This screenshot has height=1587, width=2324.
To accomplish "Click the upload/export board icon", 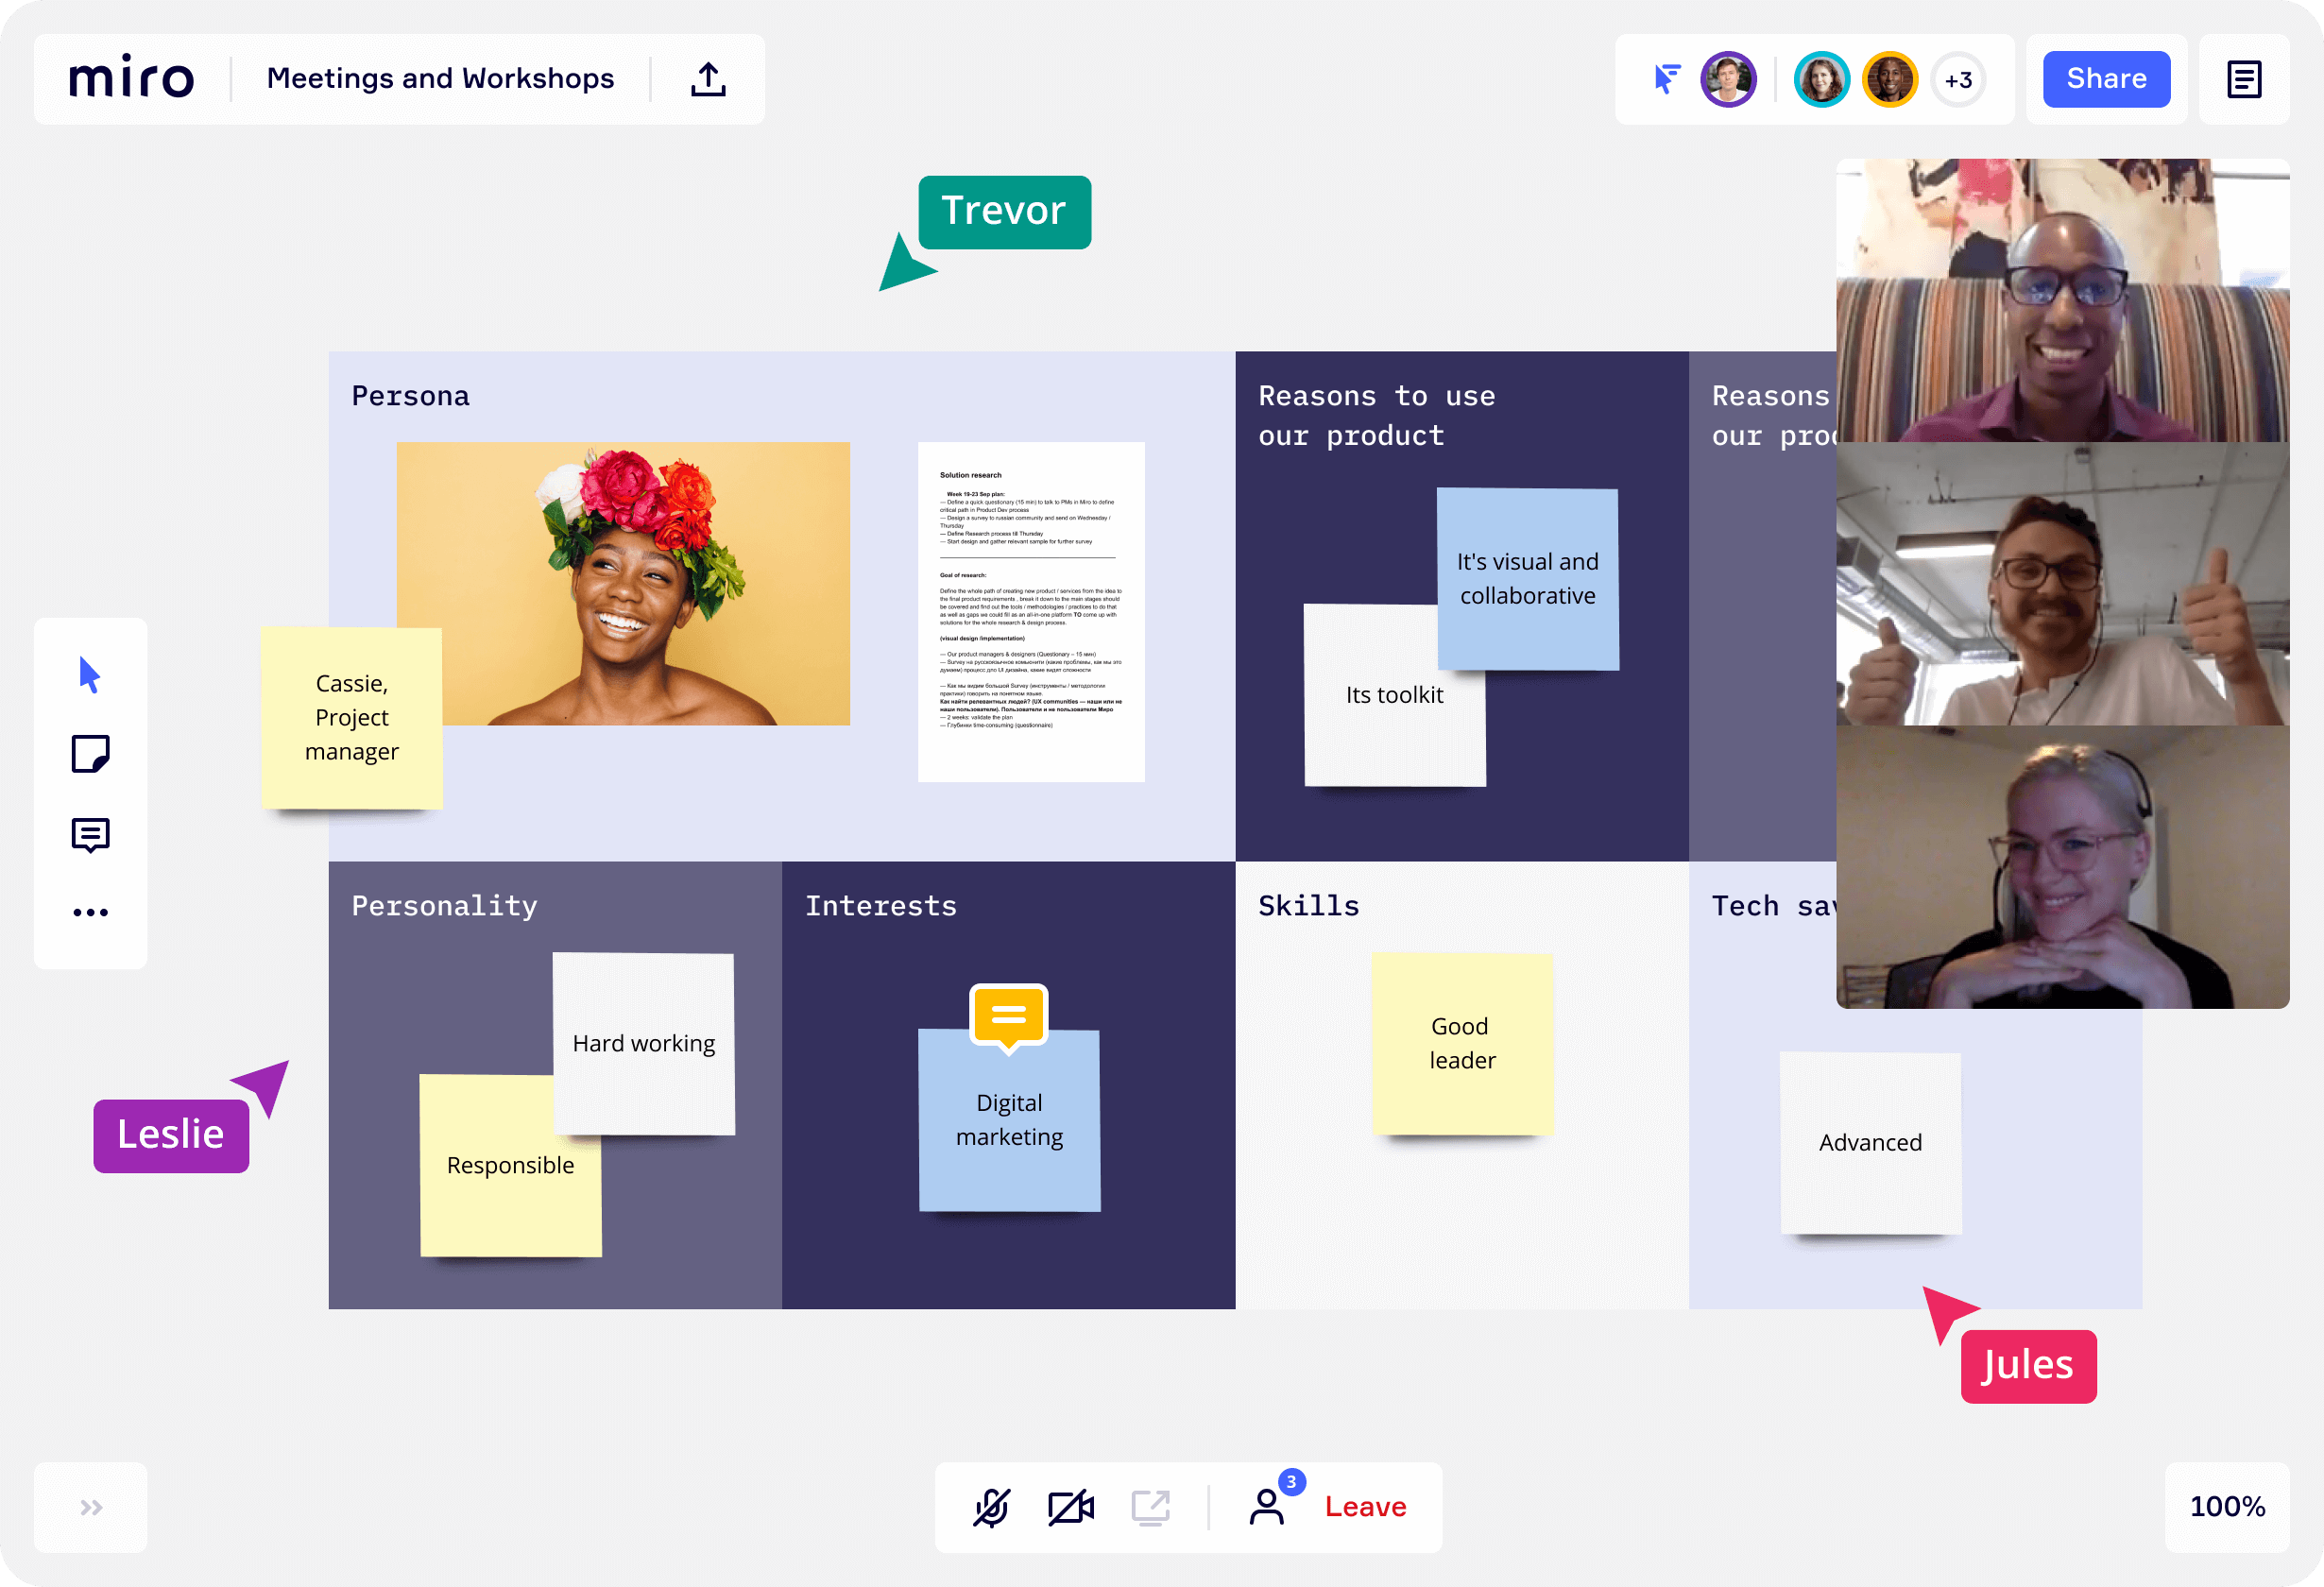I will (x=709, y=79).
